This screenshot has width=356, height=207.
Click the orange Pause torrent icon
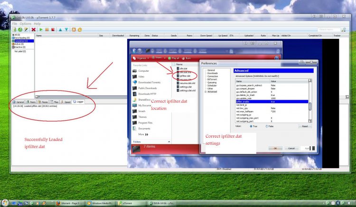[x=47, y=29]
